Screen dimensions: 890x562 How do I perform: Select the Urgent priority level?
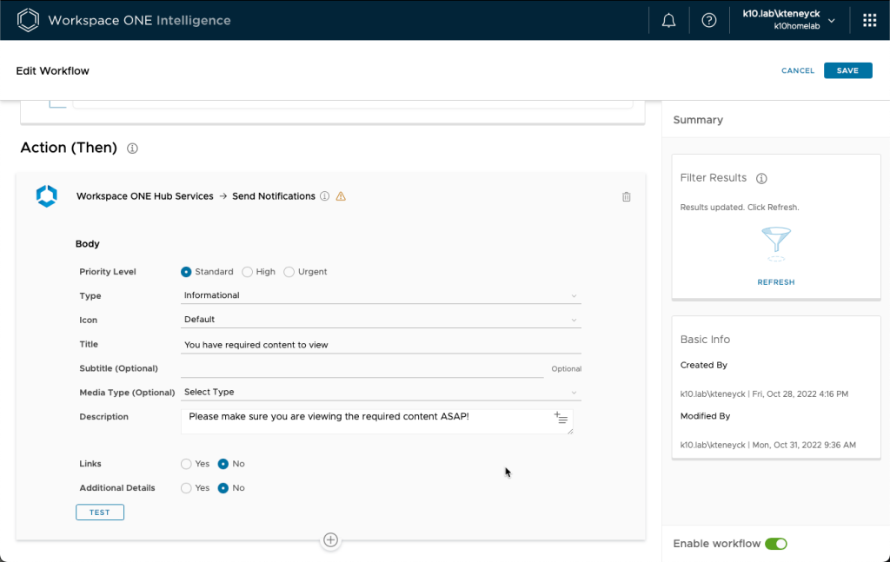point(289,272)
